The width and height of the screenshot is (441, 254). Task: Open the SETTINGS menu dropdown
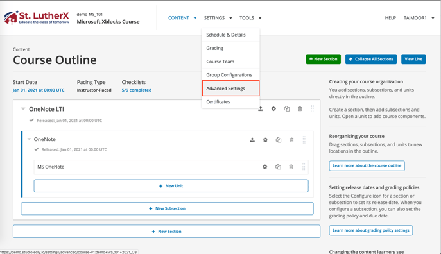click(x=218, y=18)
